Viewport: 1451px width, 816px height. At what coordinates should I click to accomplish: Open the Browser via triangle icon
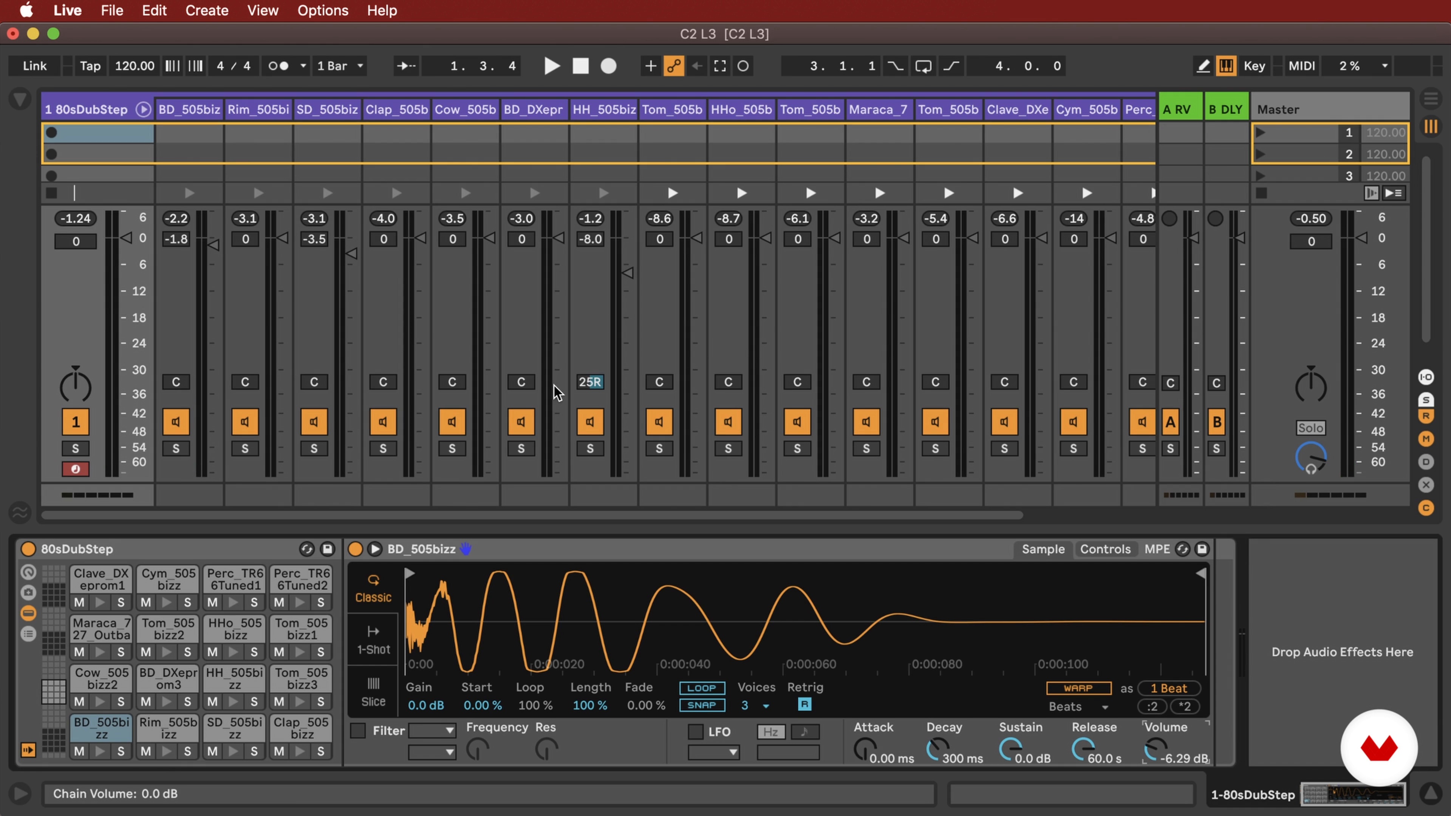(20, 100)
